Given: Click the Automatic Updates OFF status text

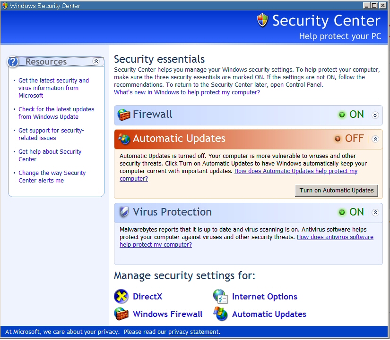Looking at the screenshot, I should coord(355,139).
